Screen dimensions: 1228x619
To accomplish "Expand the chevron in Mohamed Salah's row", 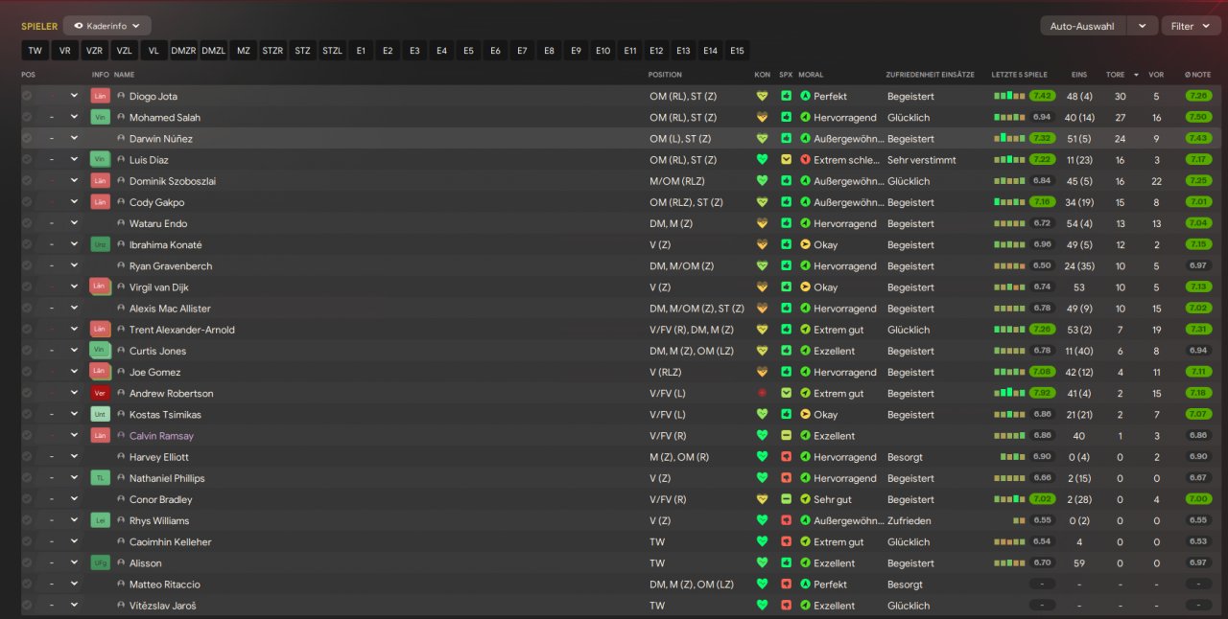I will [x=74, y=117].
